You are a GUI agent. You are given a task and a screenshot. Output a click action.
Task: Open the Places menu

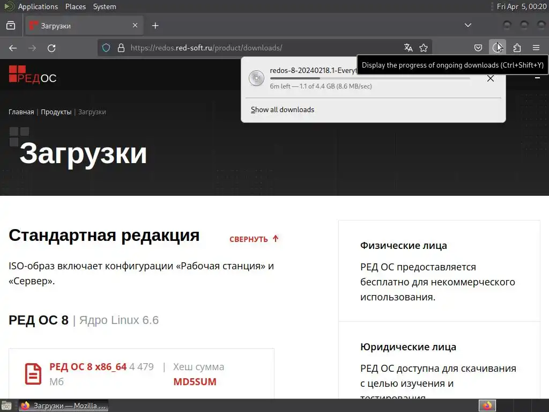click(76, 6)
